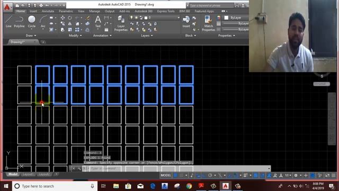Select the Copy tool in Modify panel
This screenshot has height=191, width=339.
point(63,23)
